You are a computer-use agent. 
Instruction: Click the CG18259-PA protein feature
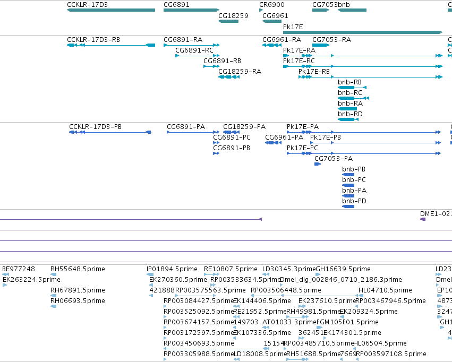(x=231, y=132)
